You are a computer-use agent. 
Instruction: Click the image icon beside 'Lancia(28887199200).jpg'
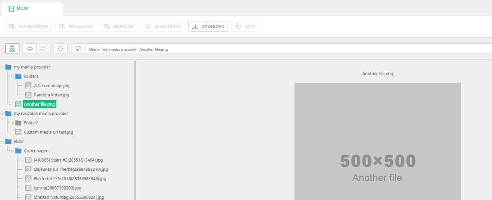28,188
